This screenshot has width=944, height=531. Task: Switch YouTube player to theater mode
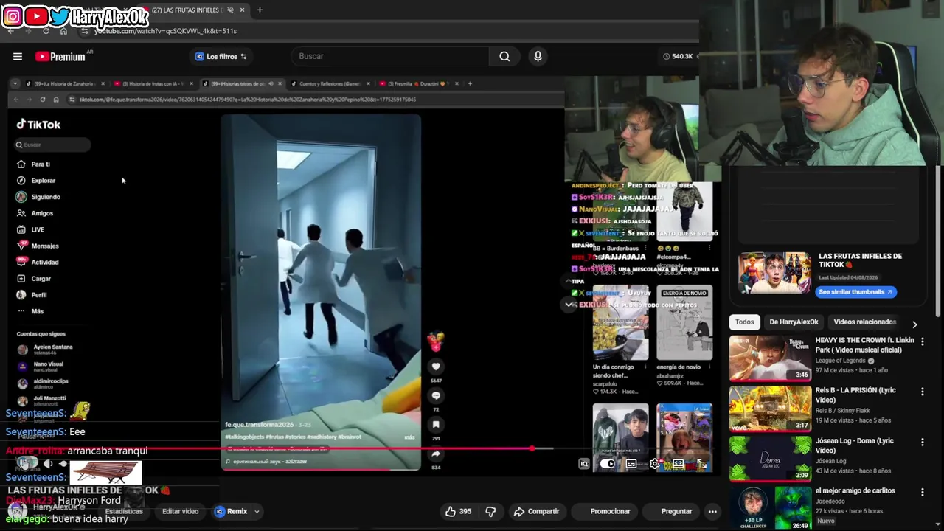pos(678,464)
